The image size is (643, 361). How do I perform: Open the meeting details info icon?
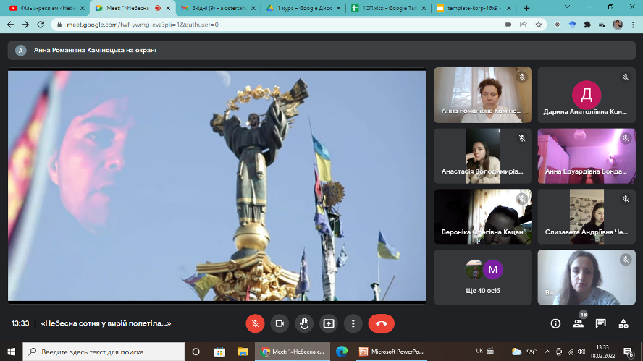coord(555,323)
